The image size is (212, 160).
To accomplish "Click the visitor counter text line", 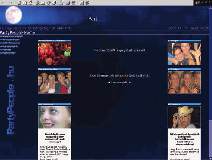I will point(36,28).
